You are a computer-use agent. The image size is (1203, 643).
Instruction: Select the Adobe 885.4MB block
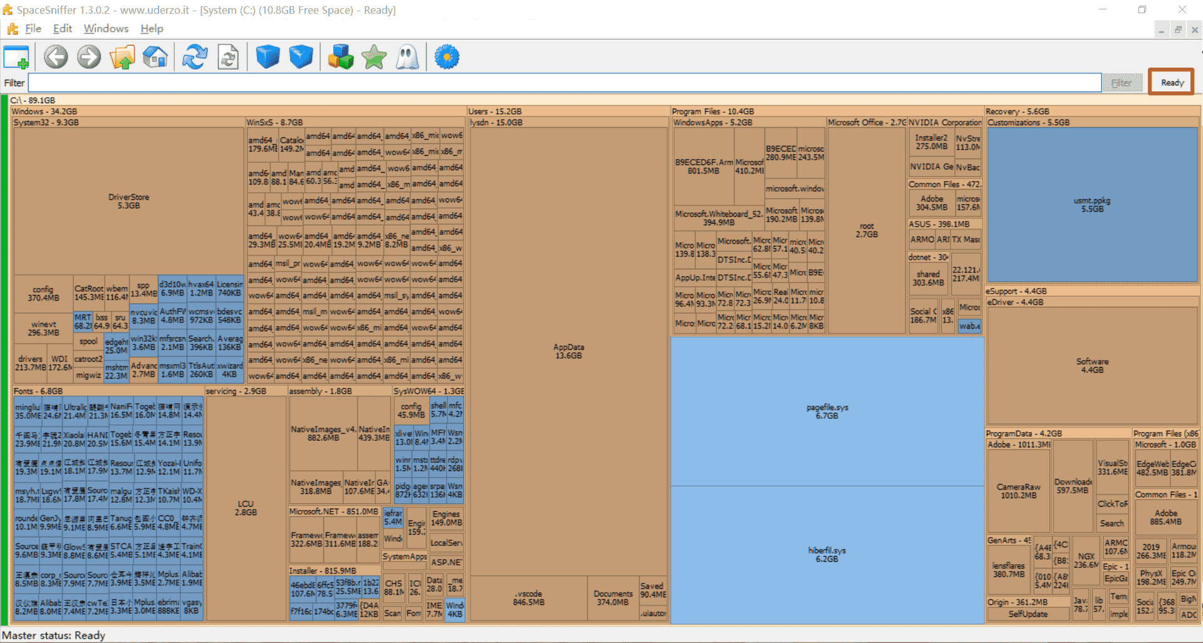[x=1165, y=517]
